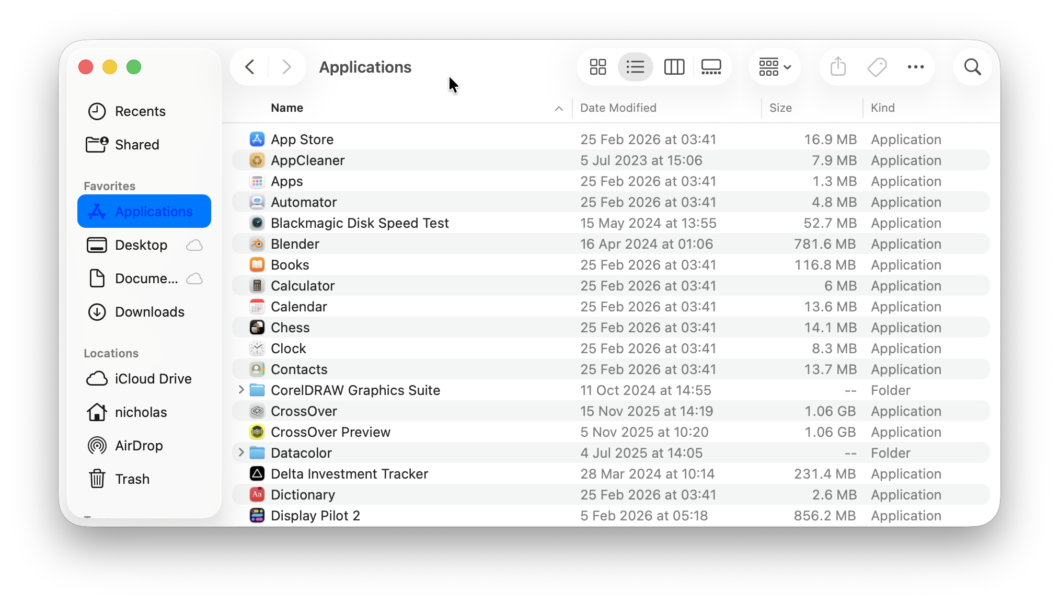The image size is (1059, 604).
Task: Select the Calculator app icon
Action: point(257,285)
